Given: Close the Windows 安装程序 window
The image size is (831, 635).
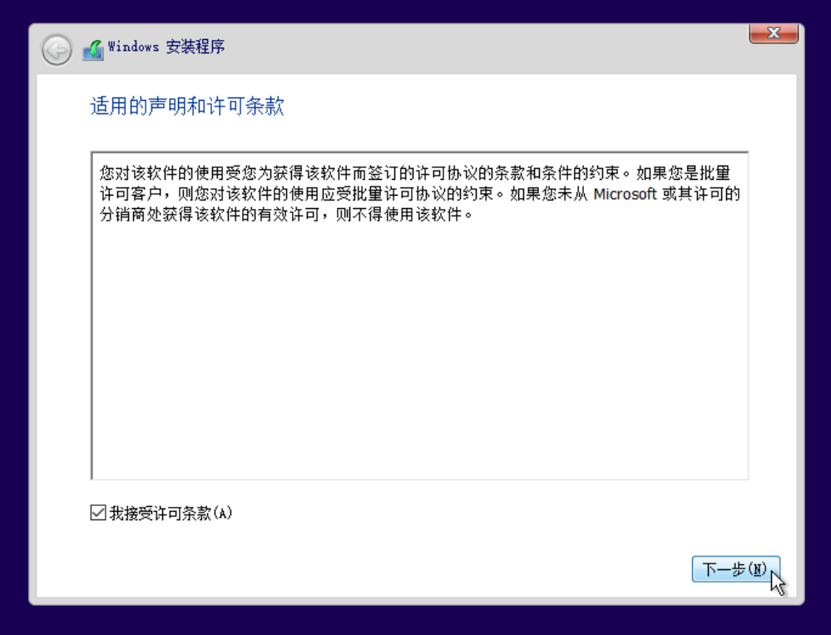Looking at the screenshot, I should (x=774, y=32).
